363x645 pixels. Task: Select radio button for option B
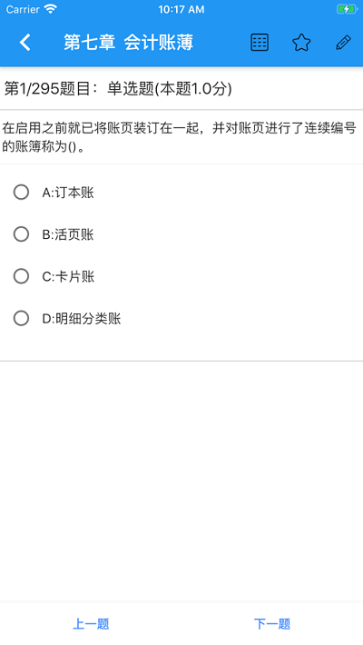tap(22, 234)
